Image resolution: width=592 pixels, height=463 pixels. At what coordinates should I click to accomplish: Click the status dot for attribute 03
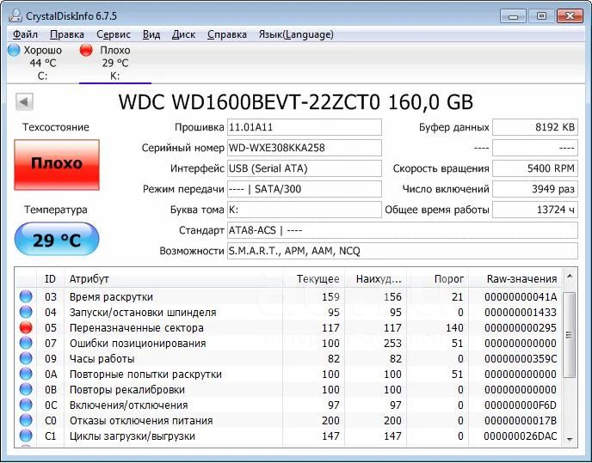point(26,296)
